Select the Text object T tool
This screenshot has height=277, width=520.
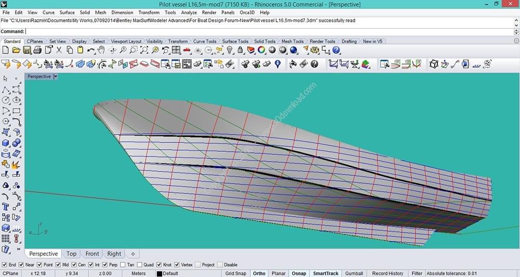[6, 207]
